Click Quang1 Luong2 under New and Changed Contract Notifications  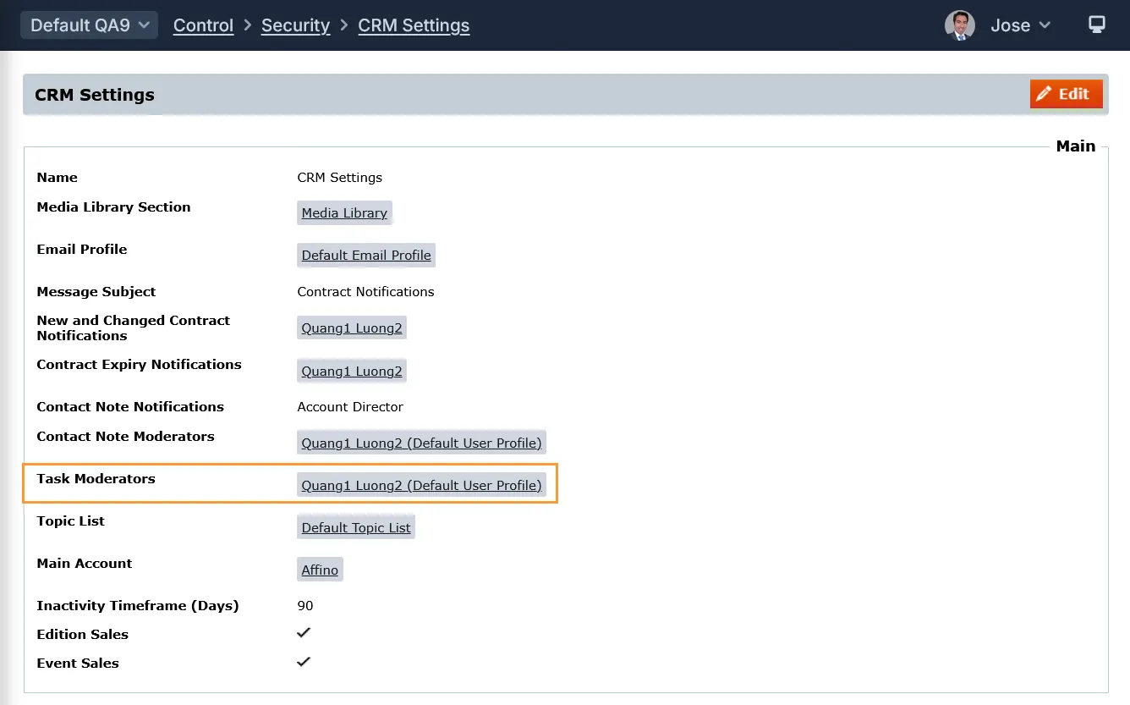click(352, 328)
